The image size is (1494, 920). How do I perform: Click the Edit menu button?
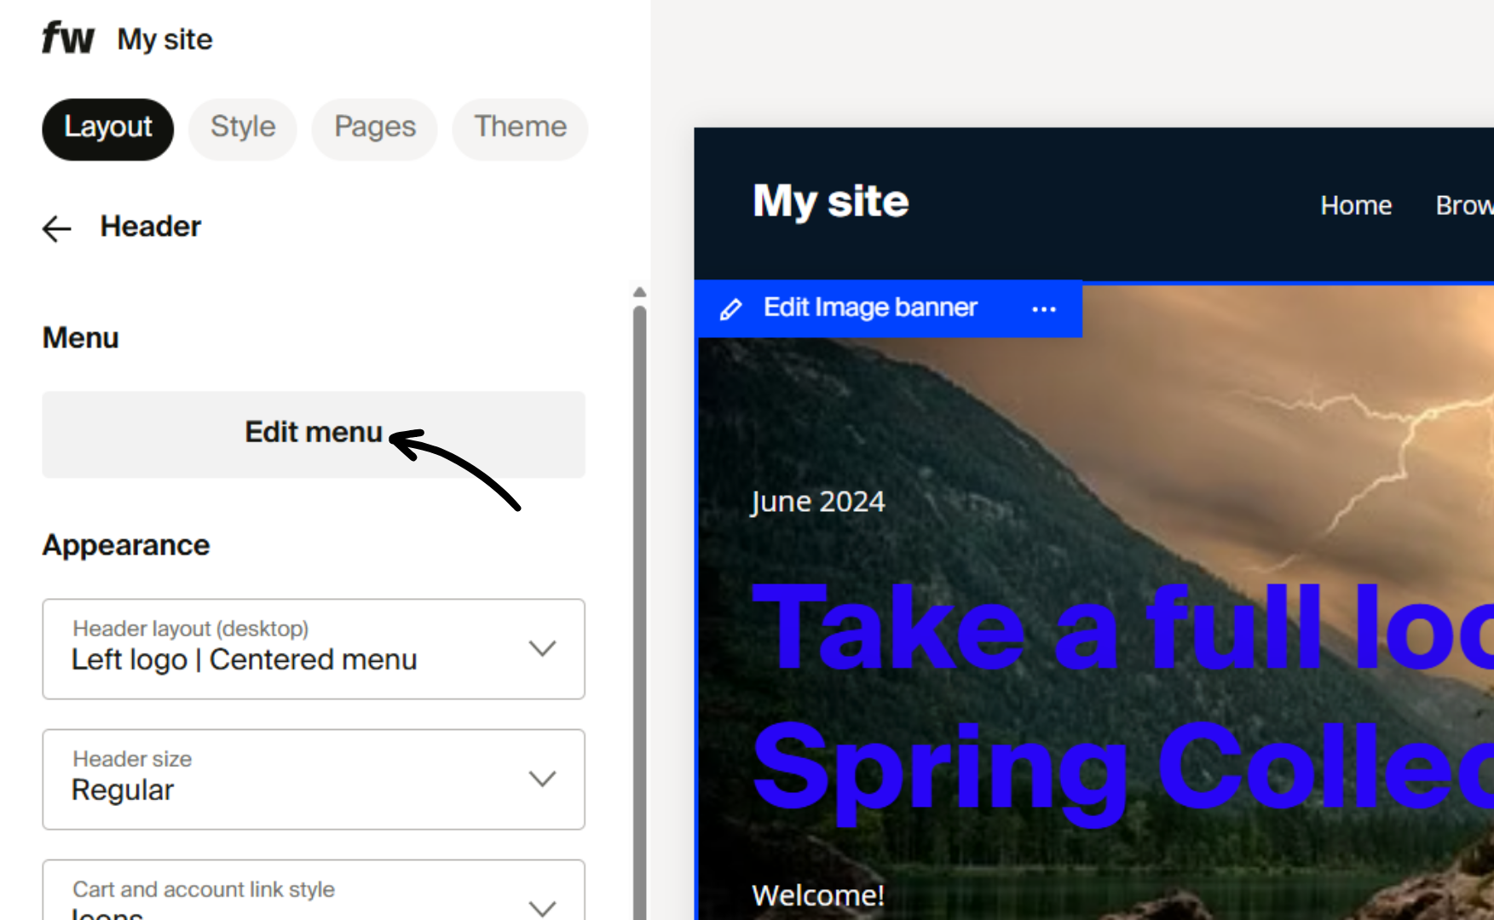pos(313,433)
